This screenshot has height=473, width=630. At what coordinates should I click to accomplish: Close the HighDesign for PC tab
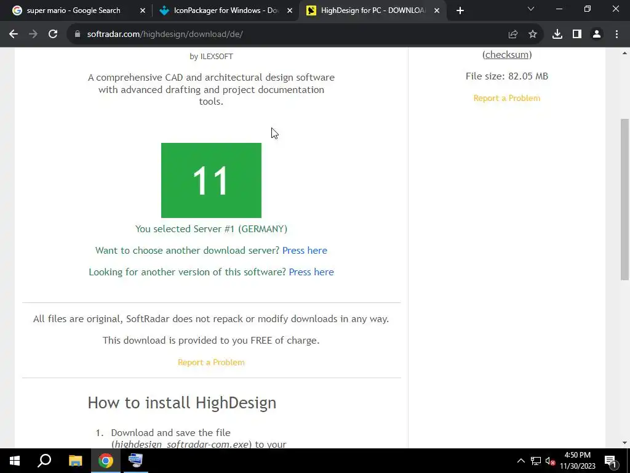coord(437,10)
